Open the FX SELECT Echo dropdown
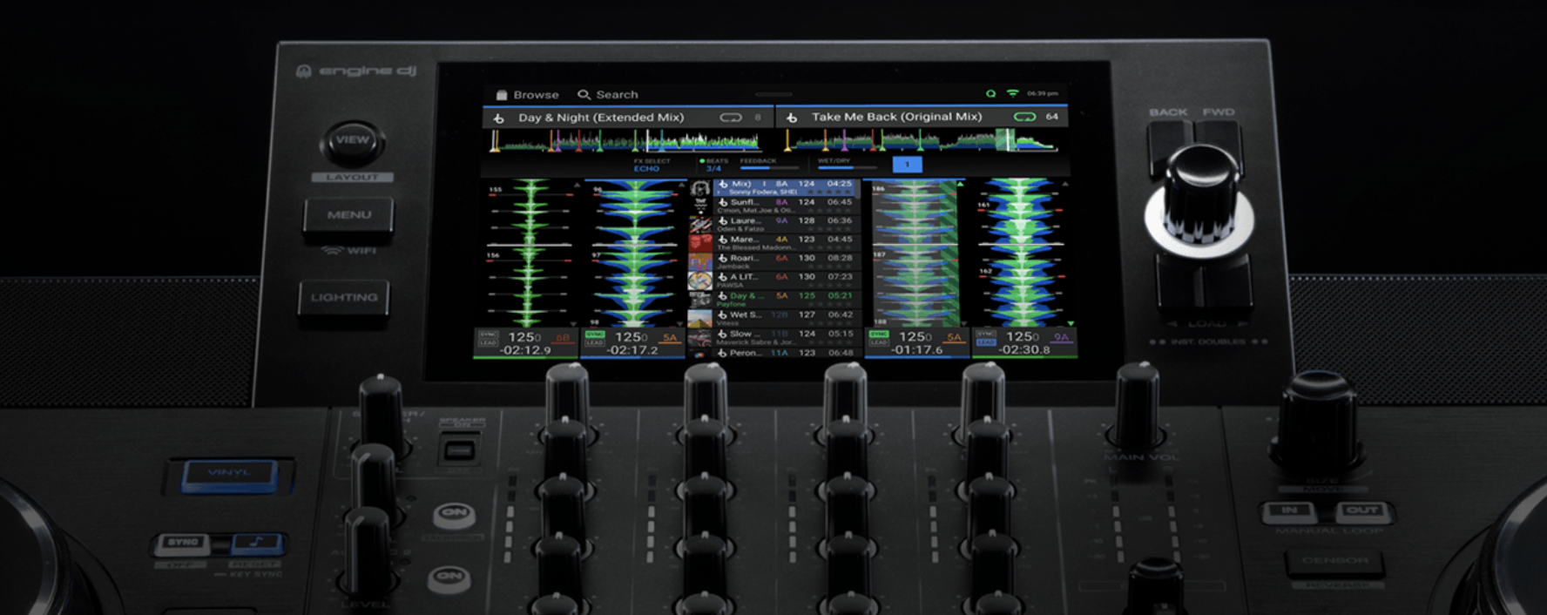The height and width of the screenshot is (615, 1547). (651, 165)
